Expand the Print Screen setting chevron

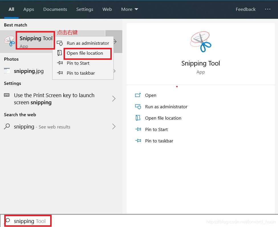click(114, 99)
